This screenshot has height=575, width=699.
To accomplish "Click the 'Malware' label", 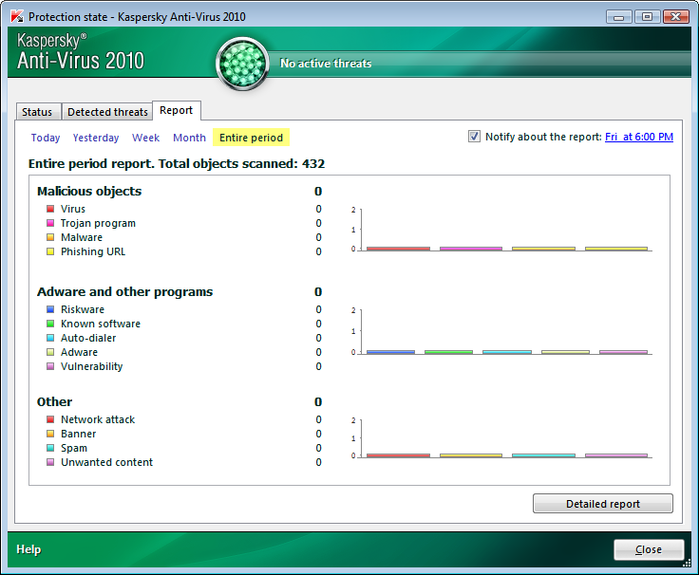I will (82, 237).
